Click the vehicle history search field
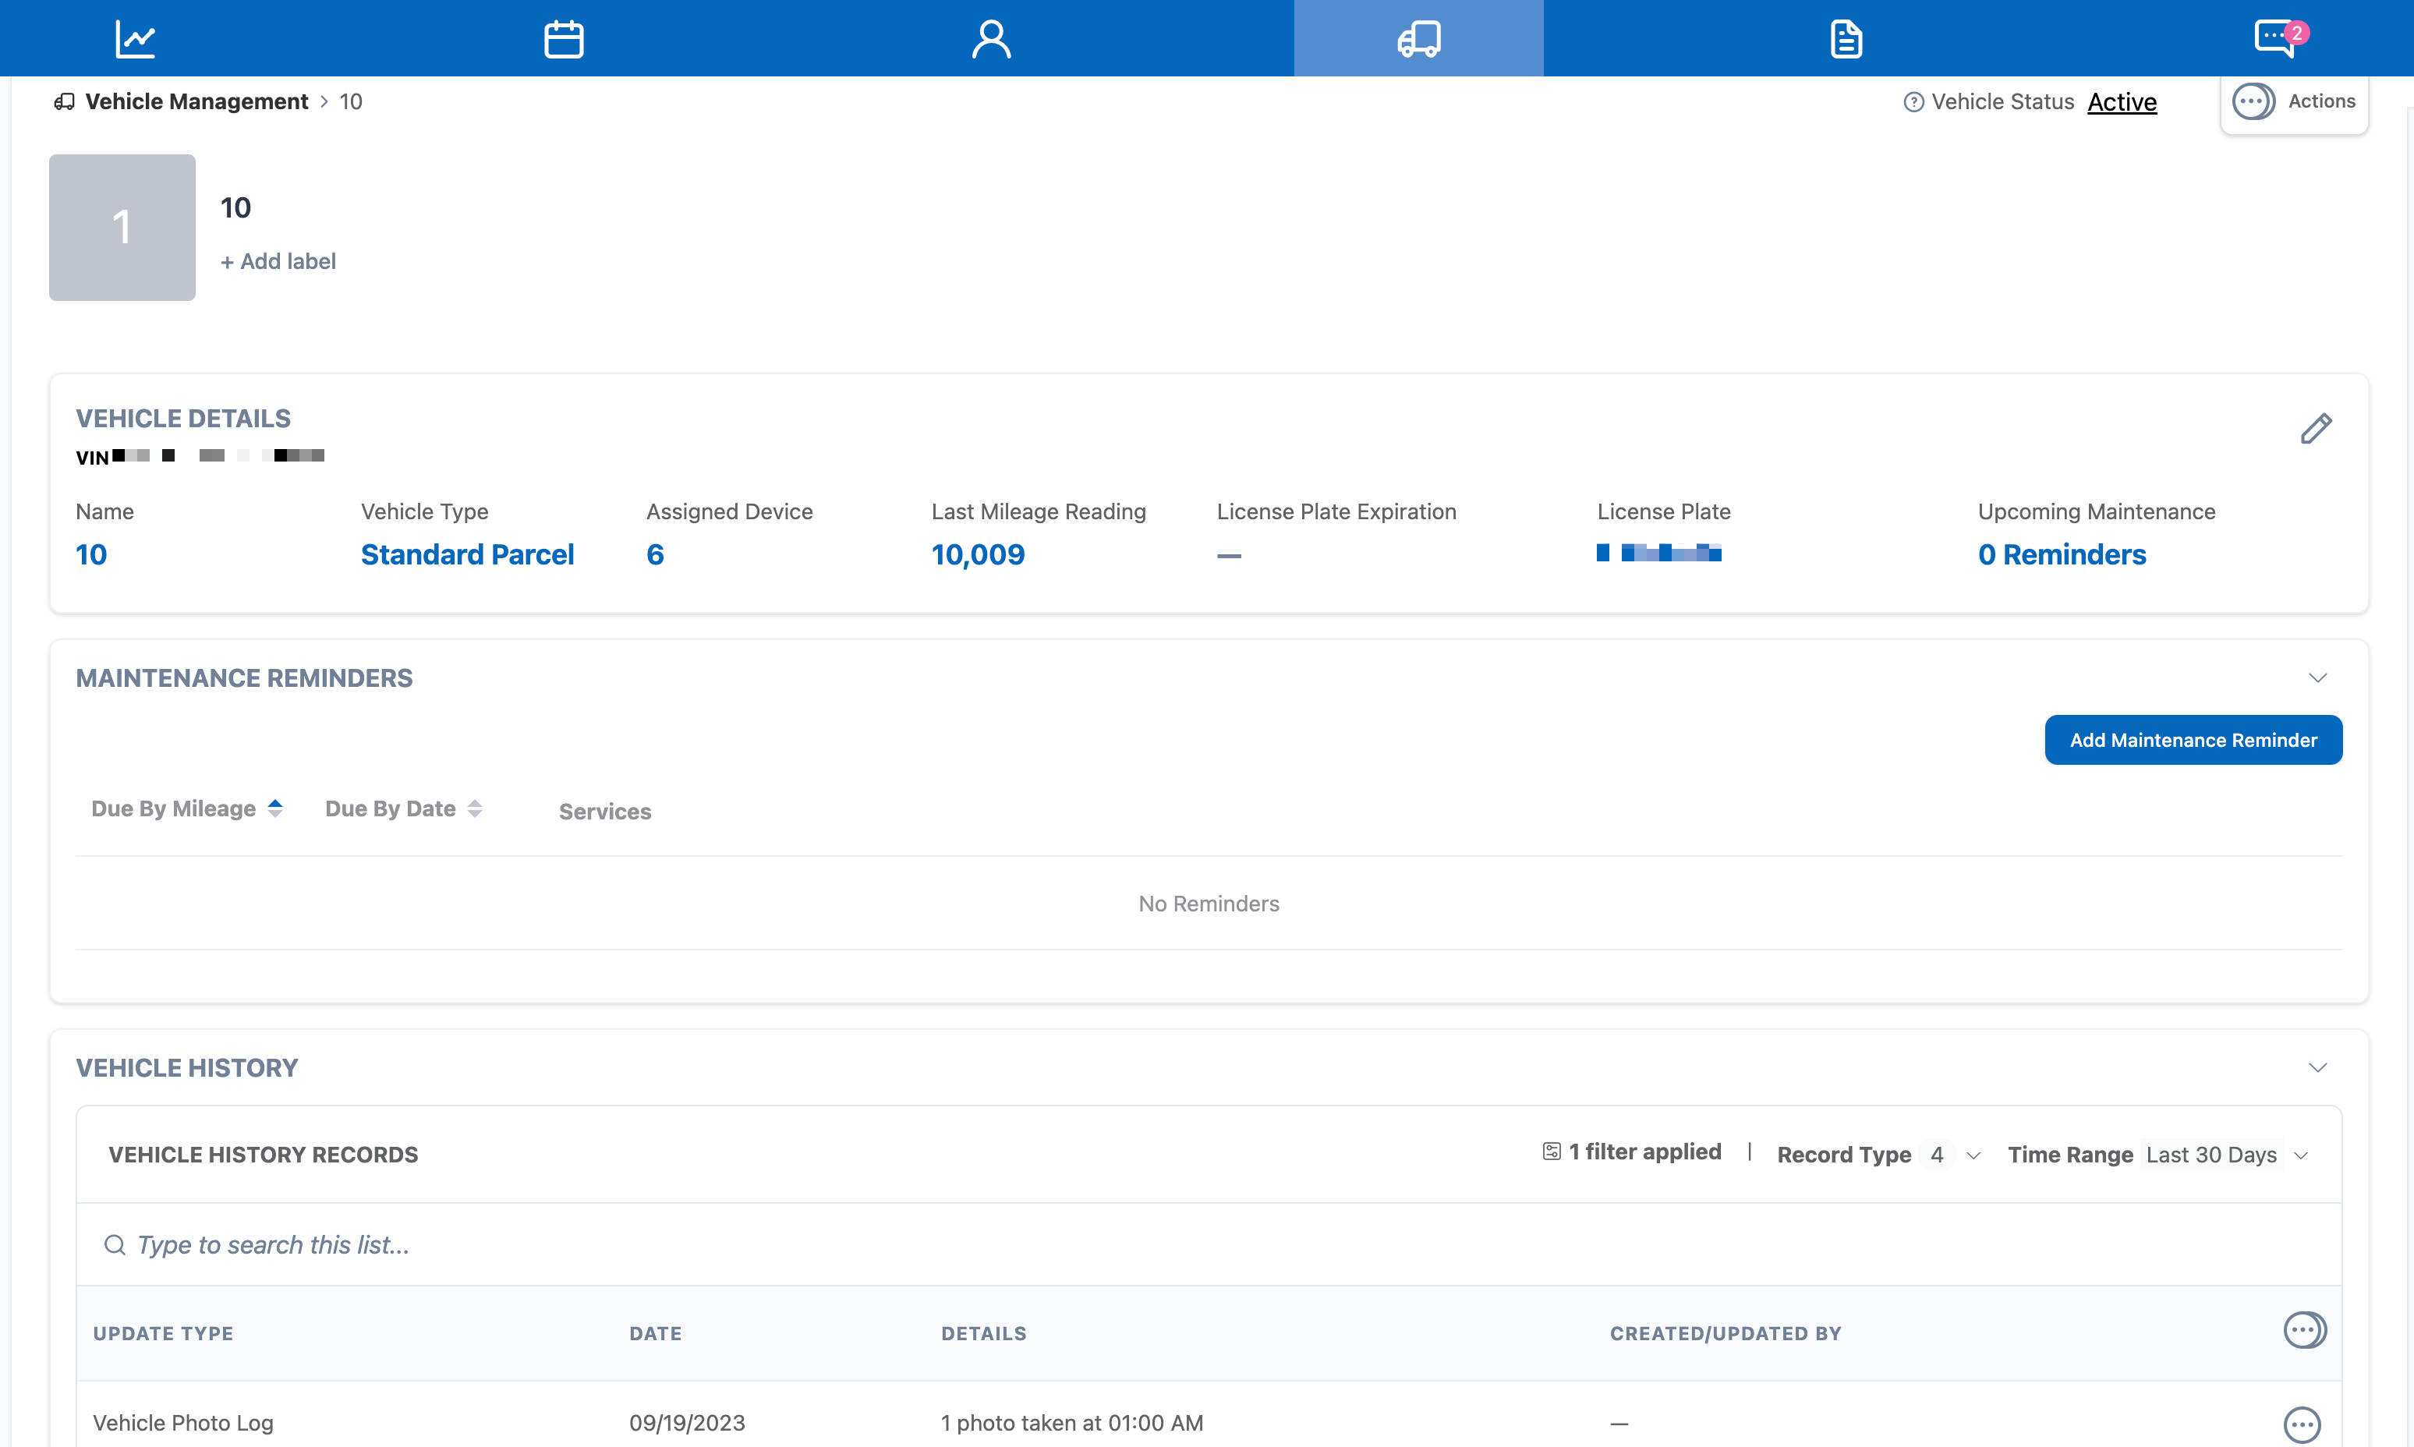Viewport: 2414px width, 1447px height. (x=682, y=1245)
